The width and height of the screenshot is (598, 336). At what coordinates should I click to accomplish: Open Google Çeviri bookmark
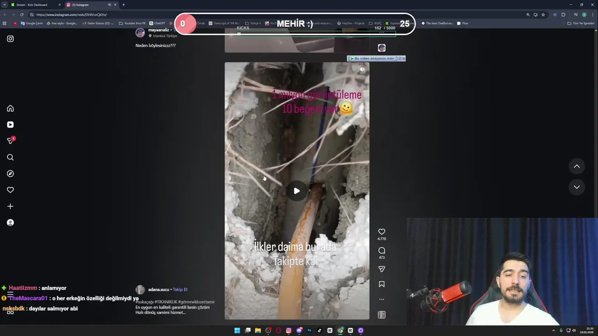32,23
